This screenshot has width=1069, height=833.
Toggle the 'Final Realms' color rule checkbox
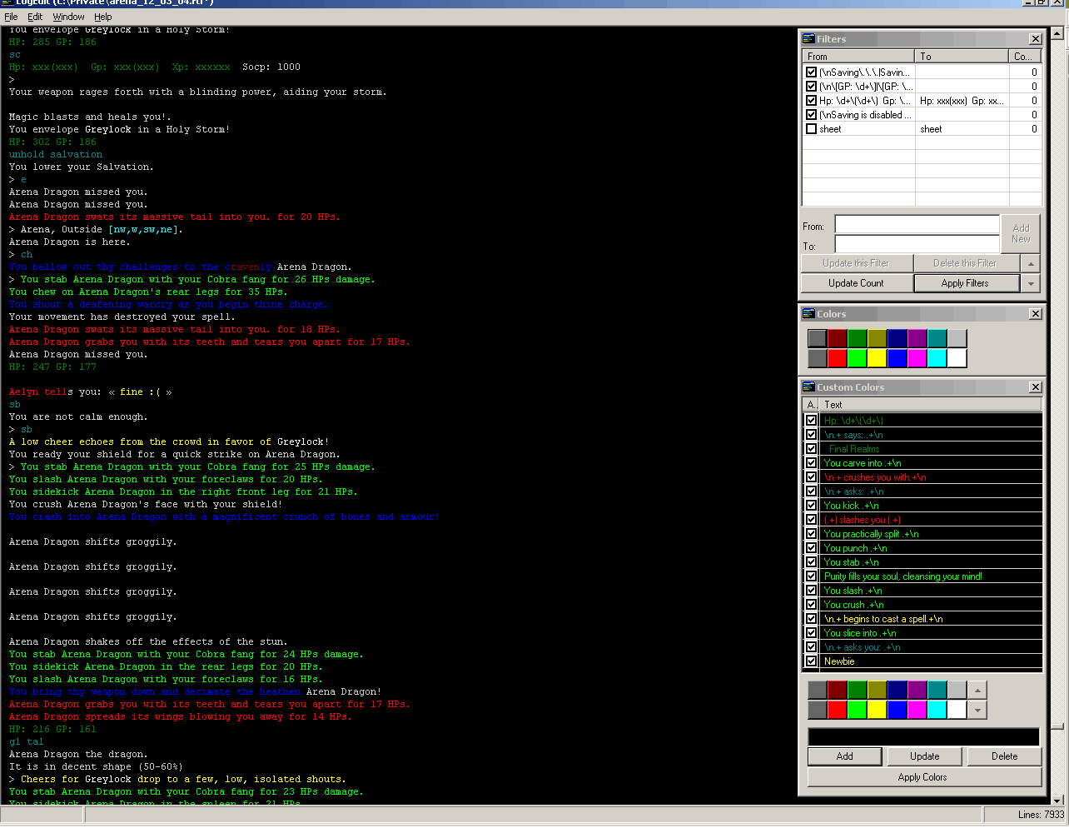(812, 449)
